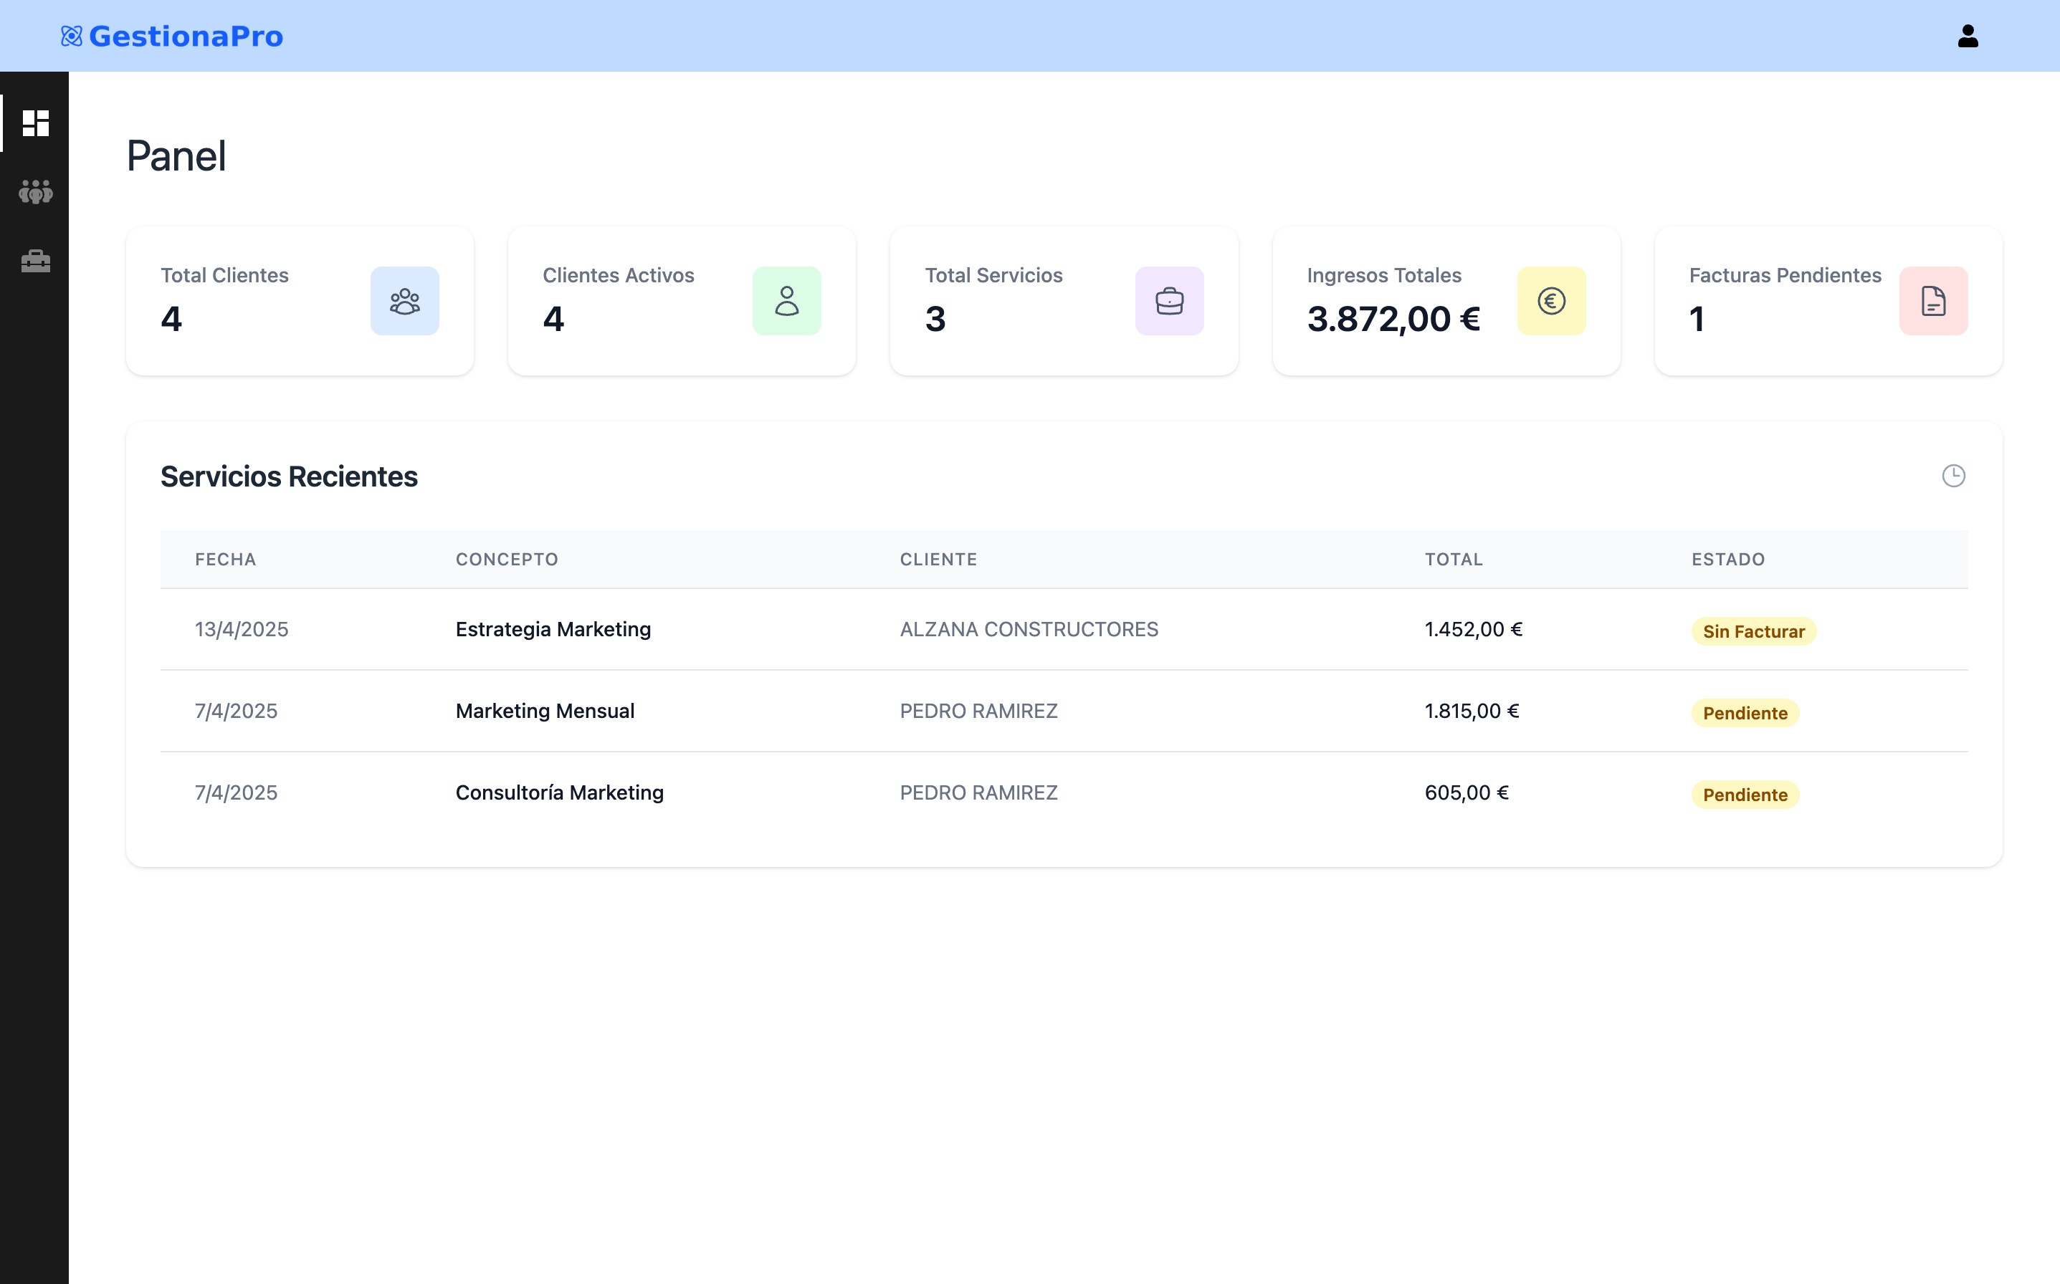Select date 7/4/2025 of Consultoría Marketing row

(236, 792)
